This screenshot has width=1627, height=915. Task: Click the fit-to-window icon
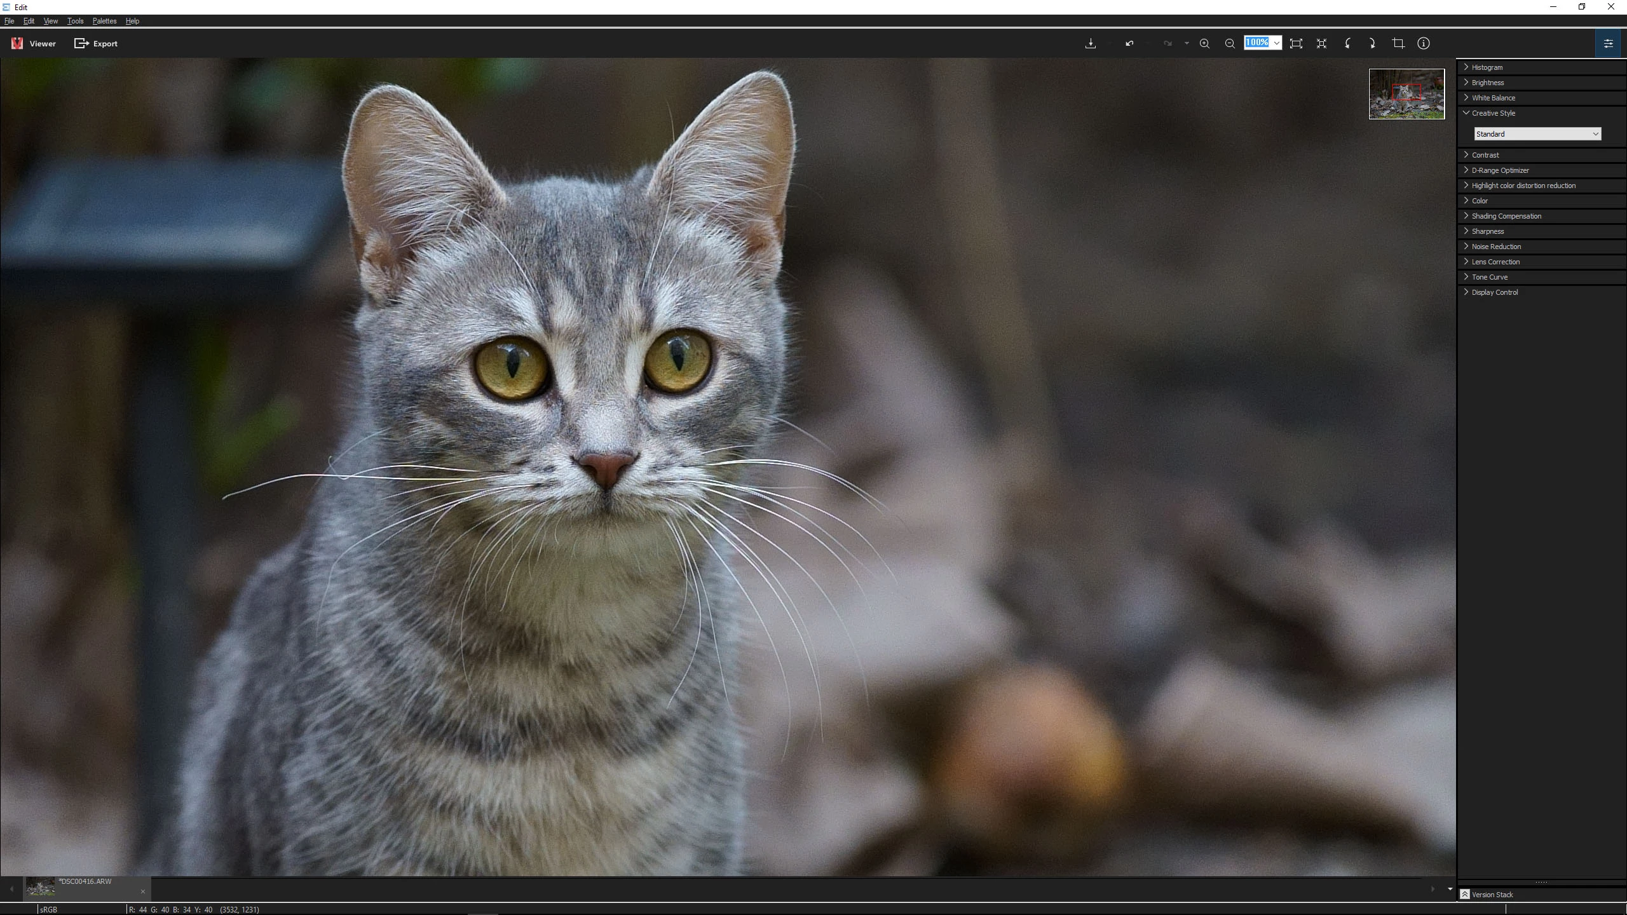1296,43
